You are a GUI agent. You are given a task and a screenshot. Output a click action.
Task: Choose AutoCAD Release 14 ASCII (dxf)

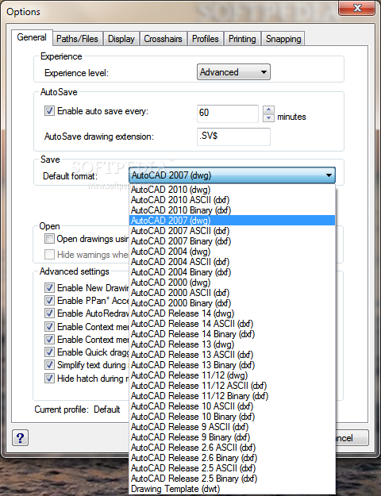point(233,324)
